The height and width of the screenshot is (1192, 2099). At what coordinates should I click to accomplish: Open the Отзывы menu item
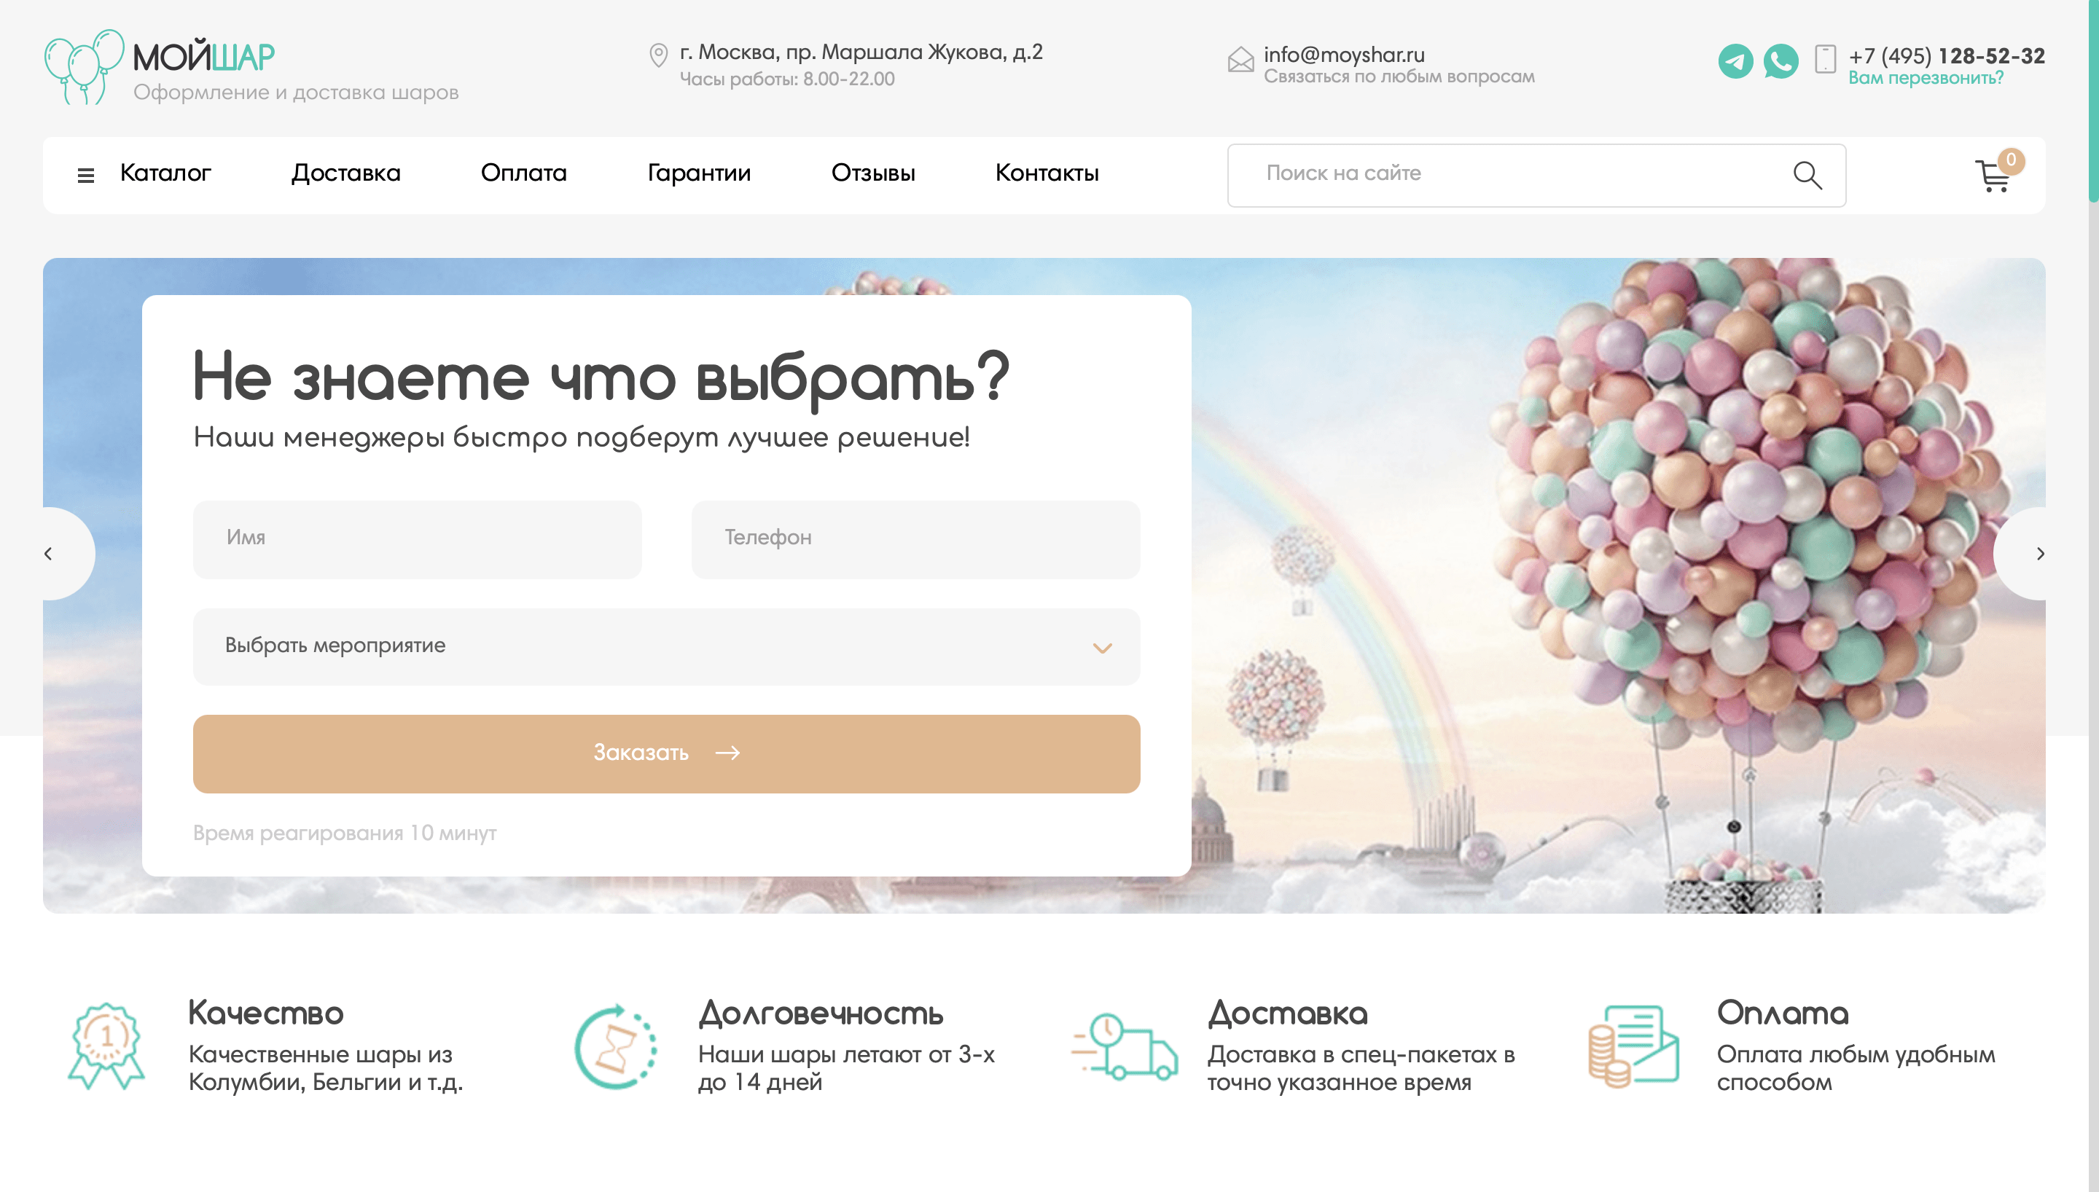872,173
